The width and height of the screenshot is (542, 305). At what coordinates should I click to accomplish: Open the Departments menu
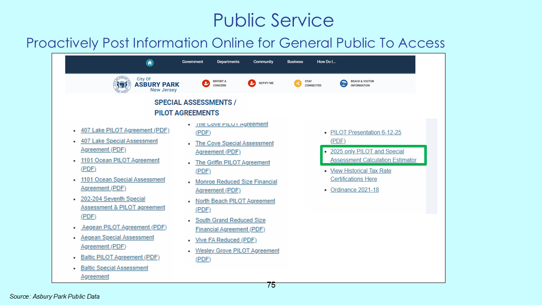pyautogui.click(x=228, y=62)
